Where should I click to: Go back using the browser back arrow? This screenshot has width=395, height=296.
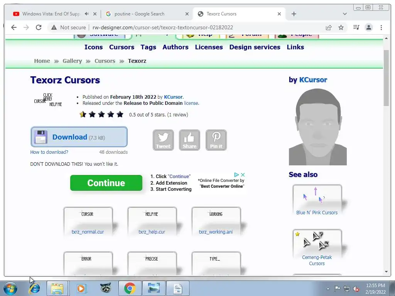coord(14,27)
